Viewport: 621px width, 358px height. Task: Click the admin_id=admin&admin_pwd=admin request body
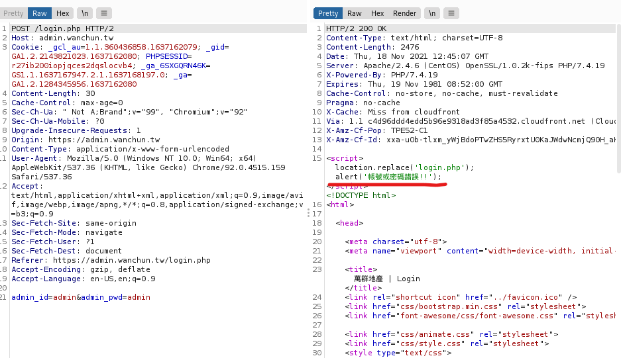click(81, 298)
